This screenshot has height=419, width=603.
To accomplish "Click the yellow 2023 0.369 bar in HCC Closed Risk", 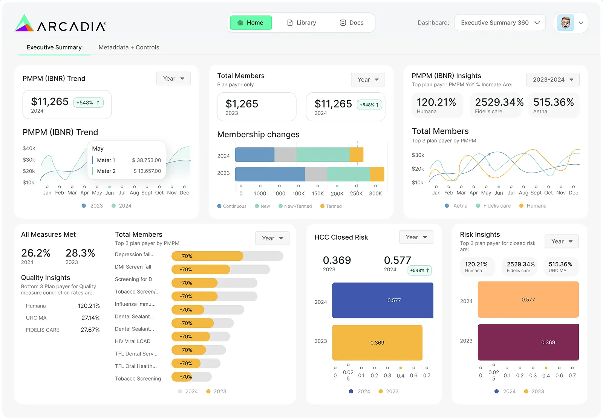I will [377, 343].
